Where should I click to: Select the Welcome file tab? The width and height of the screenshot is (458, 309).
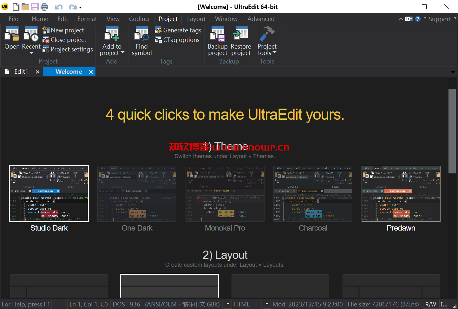(x=69, y=72)
